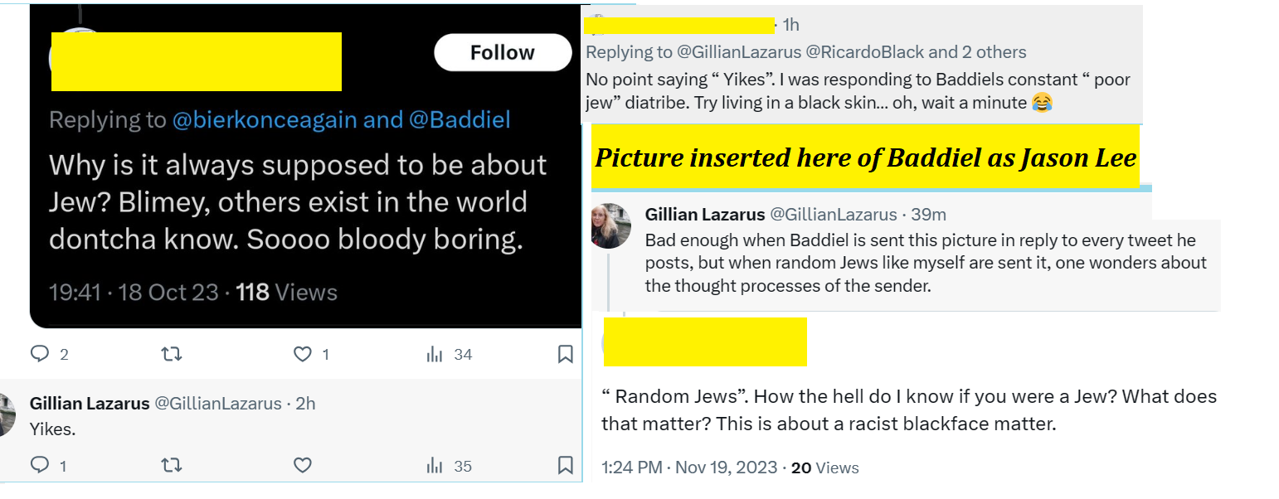Open the blue @Baddiel mention link
Image resolution: width=1279 pixels, height=499 pixels.
point(459,120)
